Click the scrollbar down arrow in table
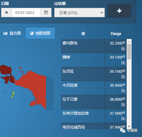 pos(129,127)
